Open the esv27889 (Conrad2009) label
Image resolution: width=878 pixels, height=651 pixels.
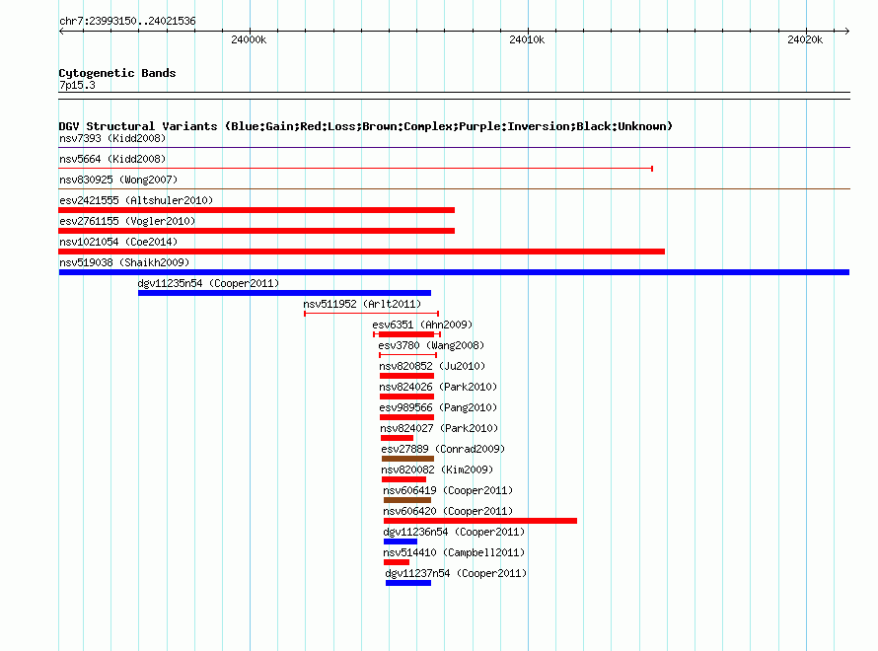443,449
